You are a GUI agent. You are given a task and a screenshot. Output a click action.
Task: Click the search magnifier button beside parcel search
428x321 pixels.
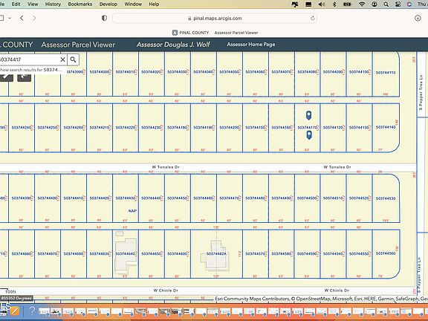click(73, 59)
